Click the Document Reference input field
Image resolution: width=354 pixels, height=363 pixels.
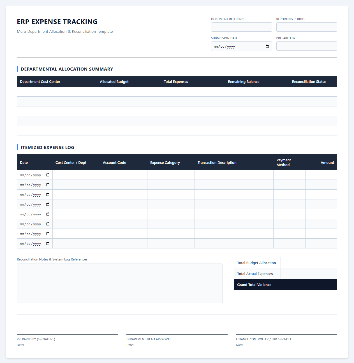click(x=241, y=27)
